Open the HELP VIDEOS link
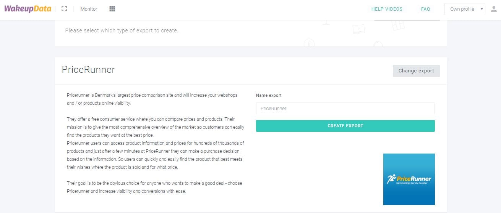The width and height of the screenshot is (501, 213). pos(387,9)
